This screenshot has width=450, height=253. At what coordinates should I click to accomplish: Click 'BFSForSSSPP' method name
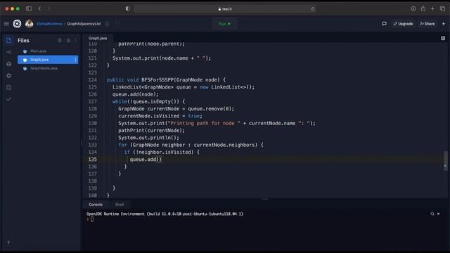click(157, 79)
